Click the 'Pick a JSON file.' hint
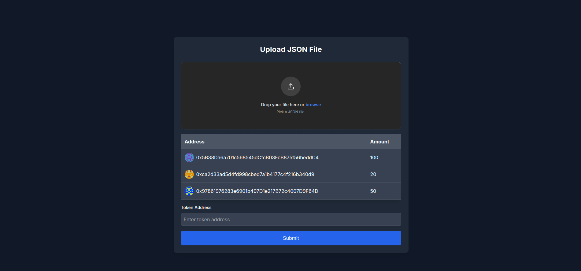Screen dimensions: 581x271 291,112
